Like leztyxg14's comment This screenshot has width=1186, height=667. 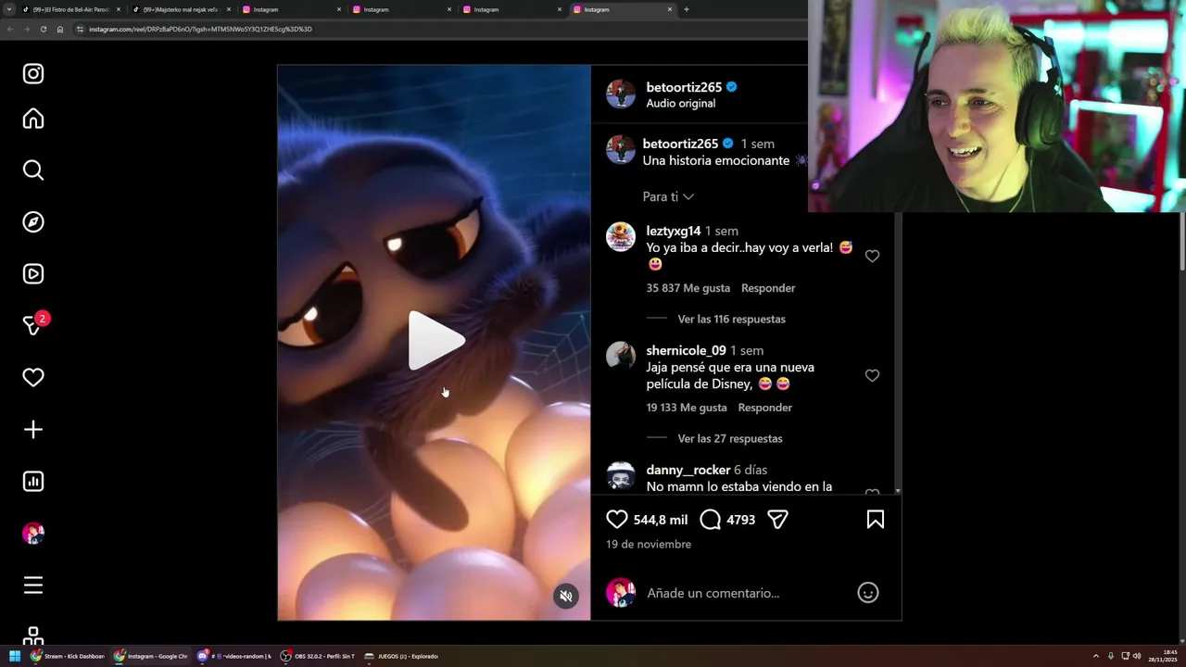pyautogui.click(x=872, y=256)
